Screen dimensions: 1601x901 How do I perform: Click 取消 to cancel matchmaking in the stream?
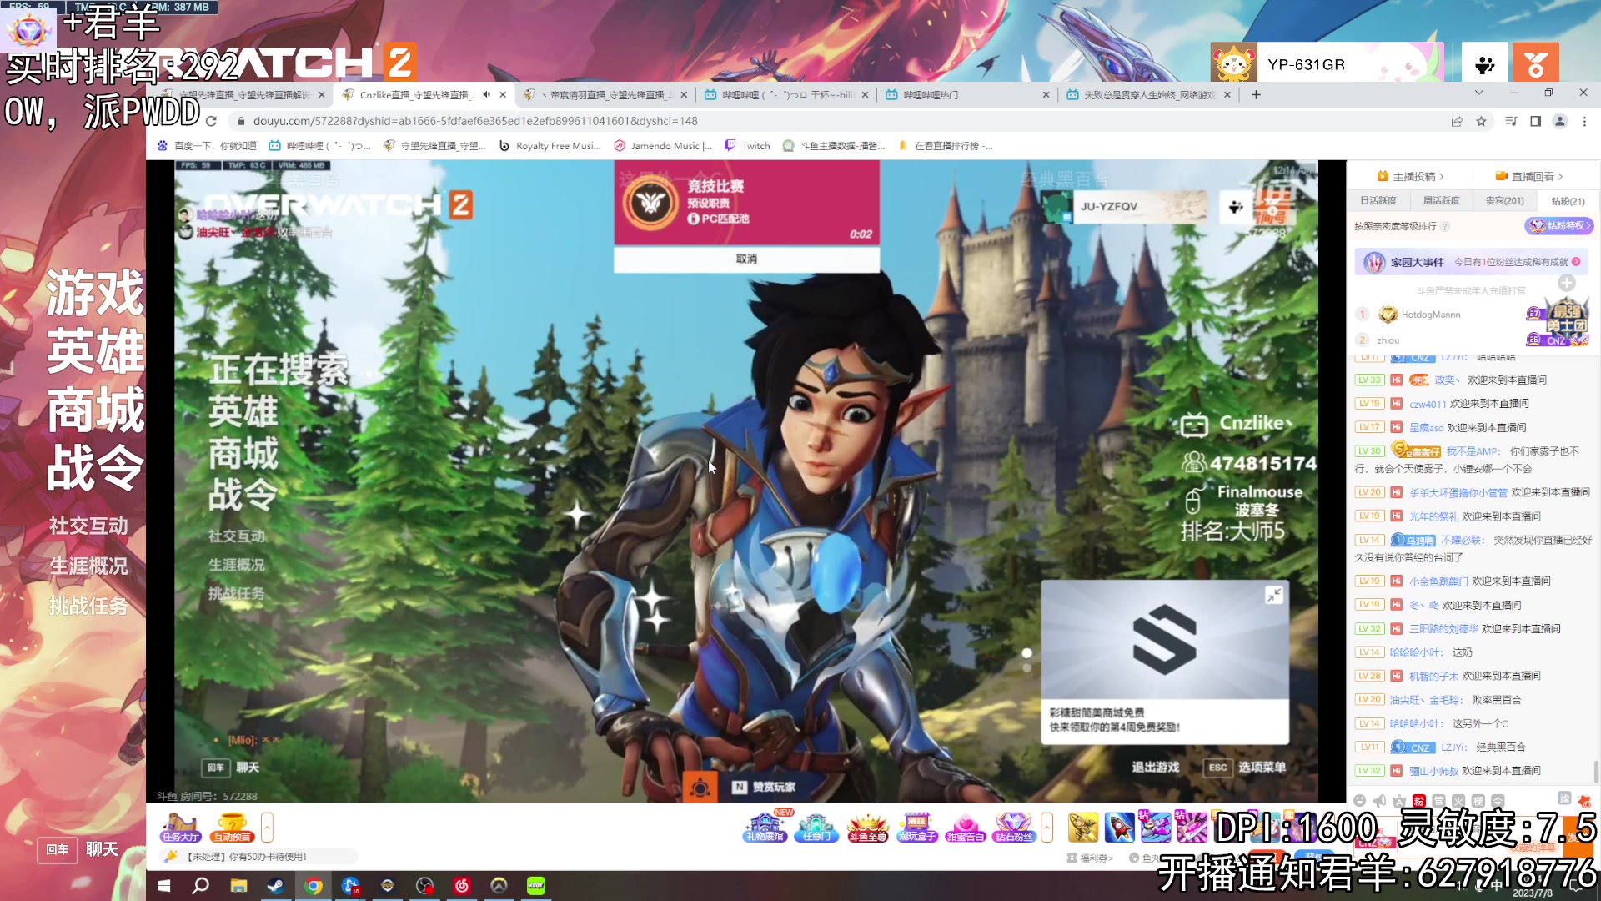click(x=746, y=259)
